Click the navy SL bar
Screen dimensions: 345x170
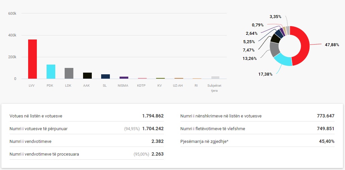[x=106, y=77]
